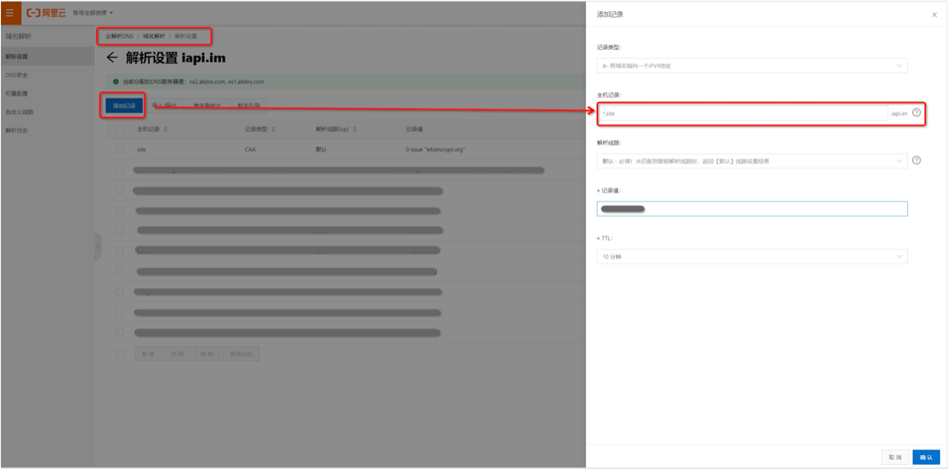
Task: Click the blue 确认 button
Action: tap(926, 457)
